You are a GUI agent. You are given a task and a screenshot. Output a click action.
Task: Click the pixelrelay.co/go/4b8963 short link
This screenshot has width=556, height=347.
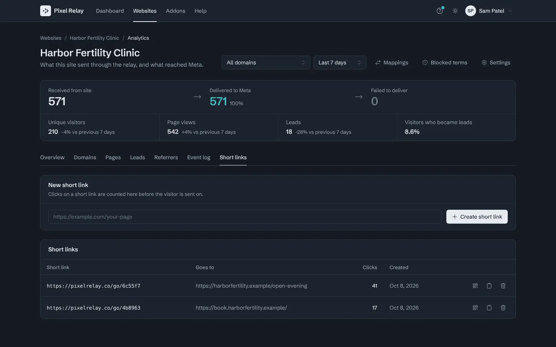93,308
